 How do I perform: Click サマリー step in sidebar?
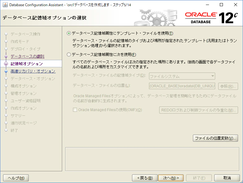click(x=18, y=116)
